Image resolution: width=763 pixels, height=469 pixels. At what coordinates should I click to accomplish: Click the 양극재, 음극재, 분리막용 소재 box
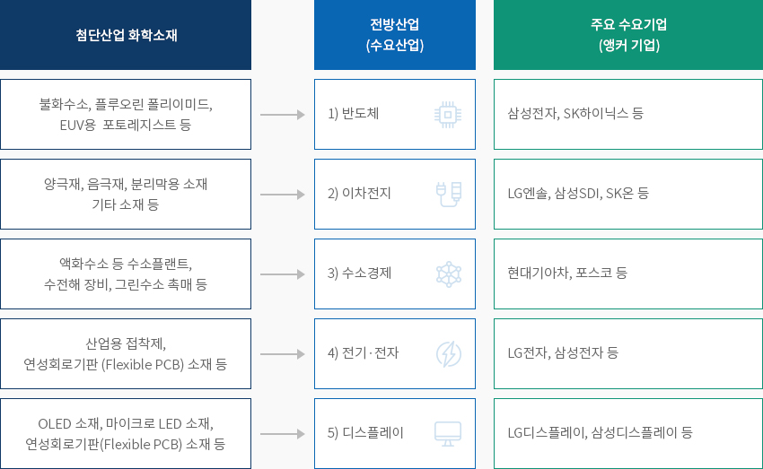point(126,194)
